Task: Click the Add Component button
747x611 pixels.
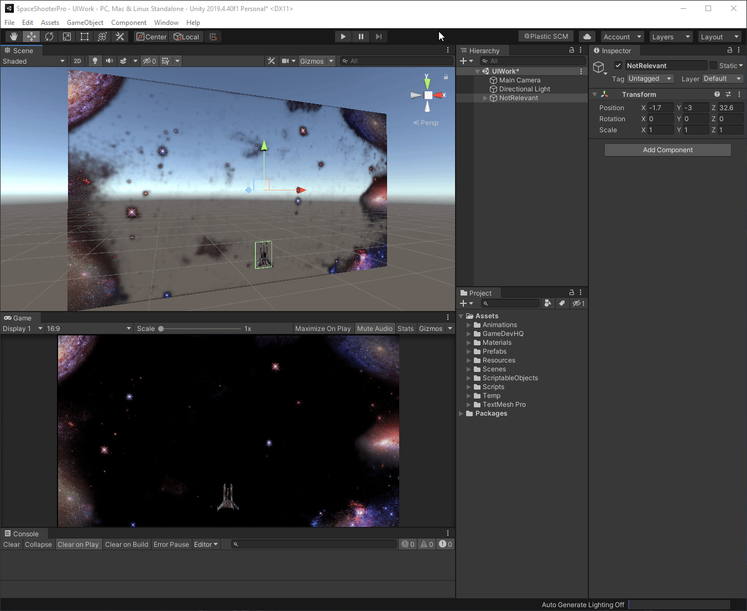Action: pyautogui.click(x=667, y=150)
